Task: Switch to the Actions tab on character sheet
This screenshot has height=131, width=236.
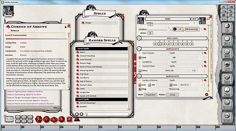Action: [211, 77]
